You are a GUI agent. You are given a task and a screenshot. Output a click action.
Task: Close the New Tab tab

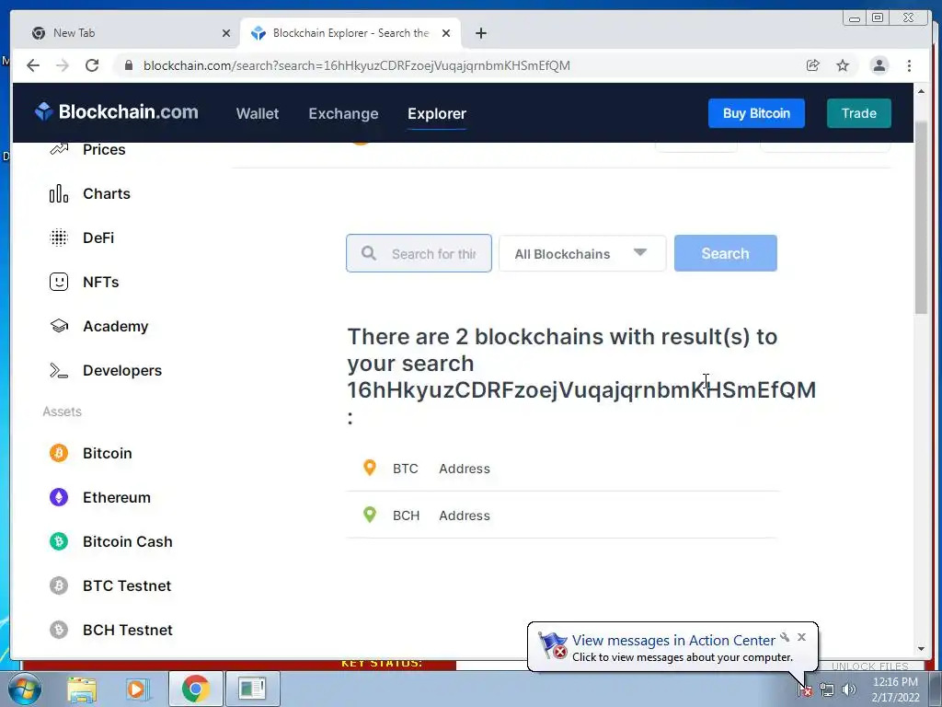(226, 33)
